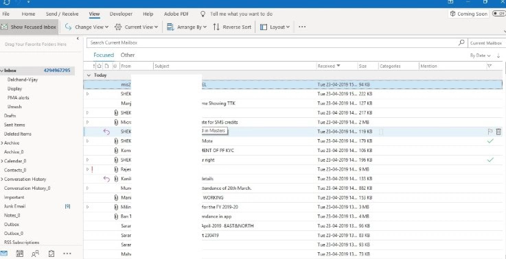
Task: Collapse the folder pane with the arrow
Action: [x=78, y=38]
